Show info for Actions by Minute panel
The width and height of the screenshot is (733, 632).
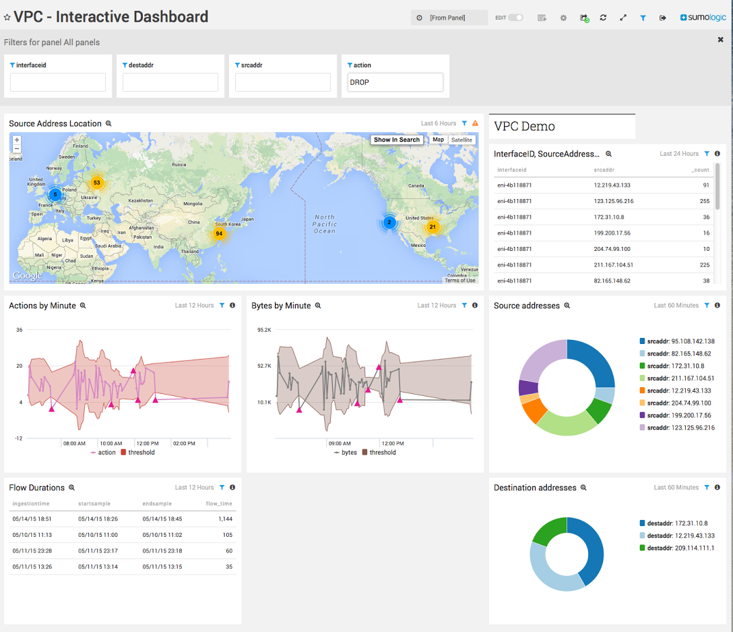232,306
